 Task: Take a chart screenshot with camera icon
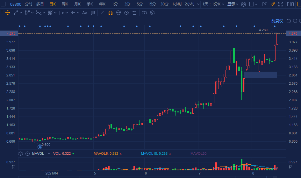[265, 4]
